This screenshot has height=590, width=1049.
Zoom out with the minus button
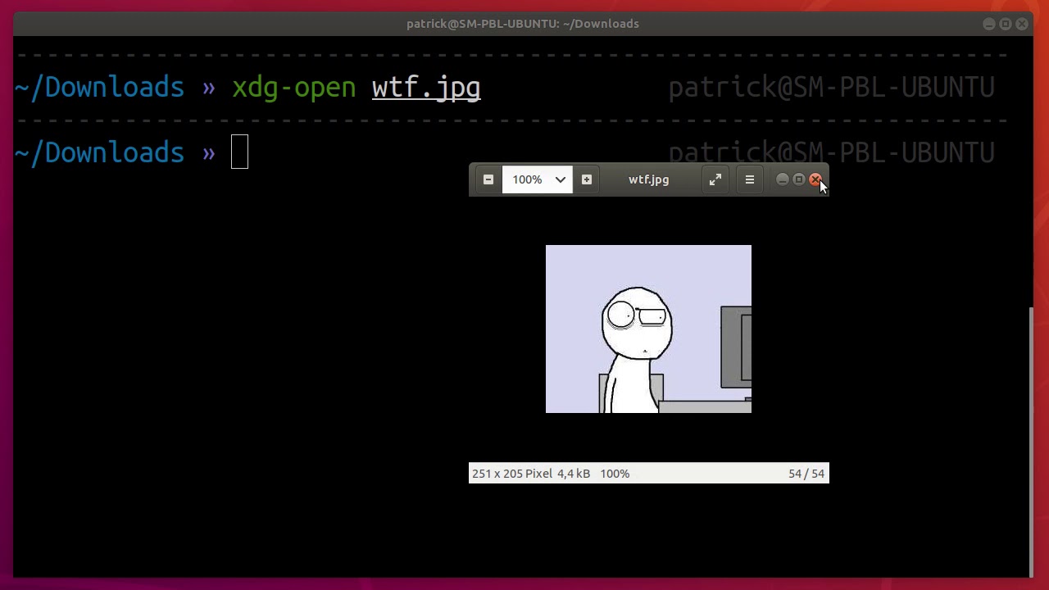488,179
